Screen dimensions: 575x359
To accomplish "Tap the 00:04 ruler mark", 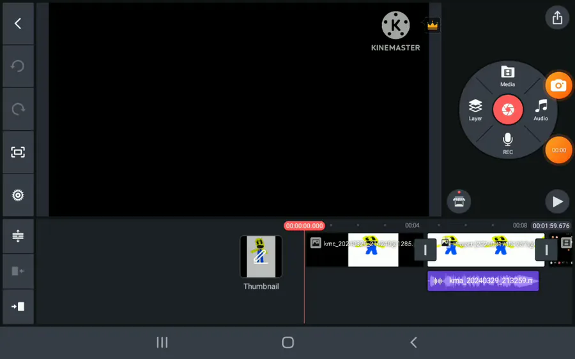I will pyautogui.click(x=412, y=226).
